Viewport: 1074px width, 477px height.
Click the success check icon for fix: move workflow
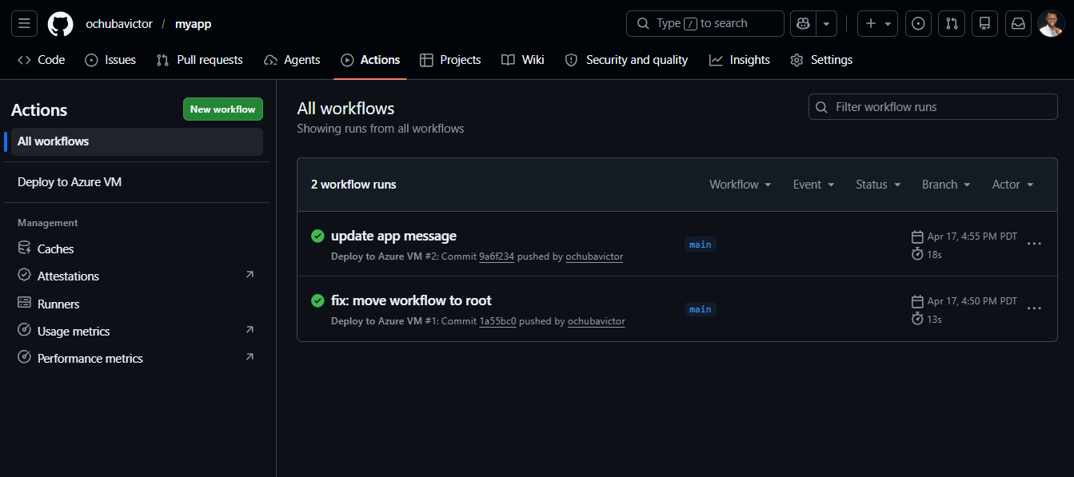317,300
